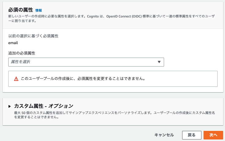Click the 必須の属性 heading
Image resolution: width=225 pixels, height=141 pixels.
[21, 10]
